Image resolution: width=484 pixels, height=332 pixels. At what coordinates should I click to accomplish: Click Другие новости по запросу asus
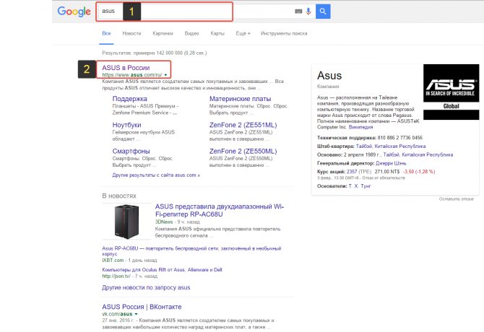pos(146,287)
